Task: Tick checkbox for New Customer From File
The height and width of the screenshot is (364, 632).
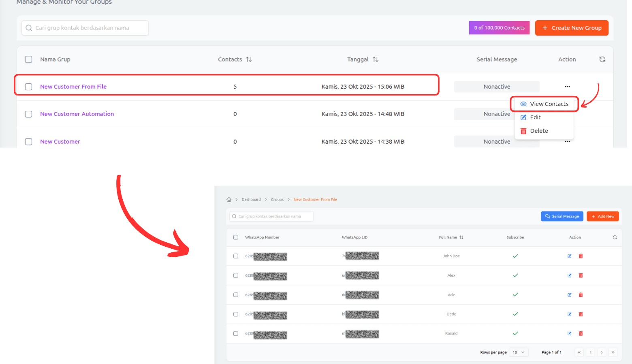Action: [29, 87]
